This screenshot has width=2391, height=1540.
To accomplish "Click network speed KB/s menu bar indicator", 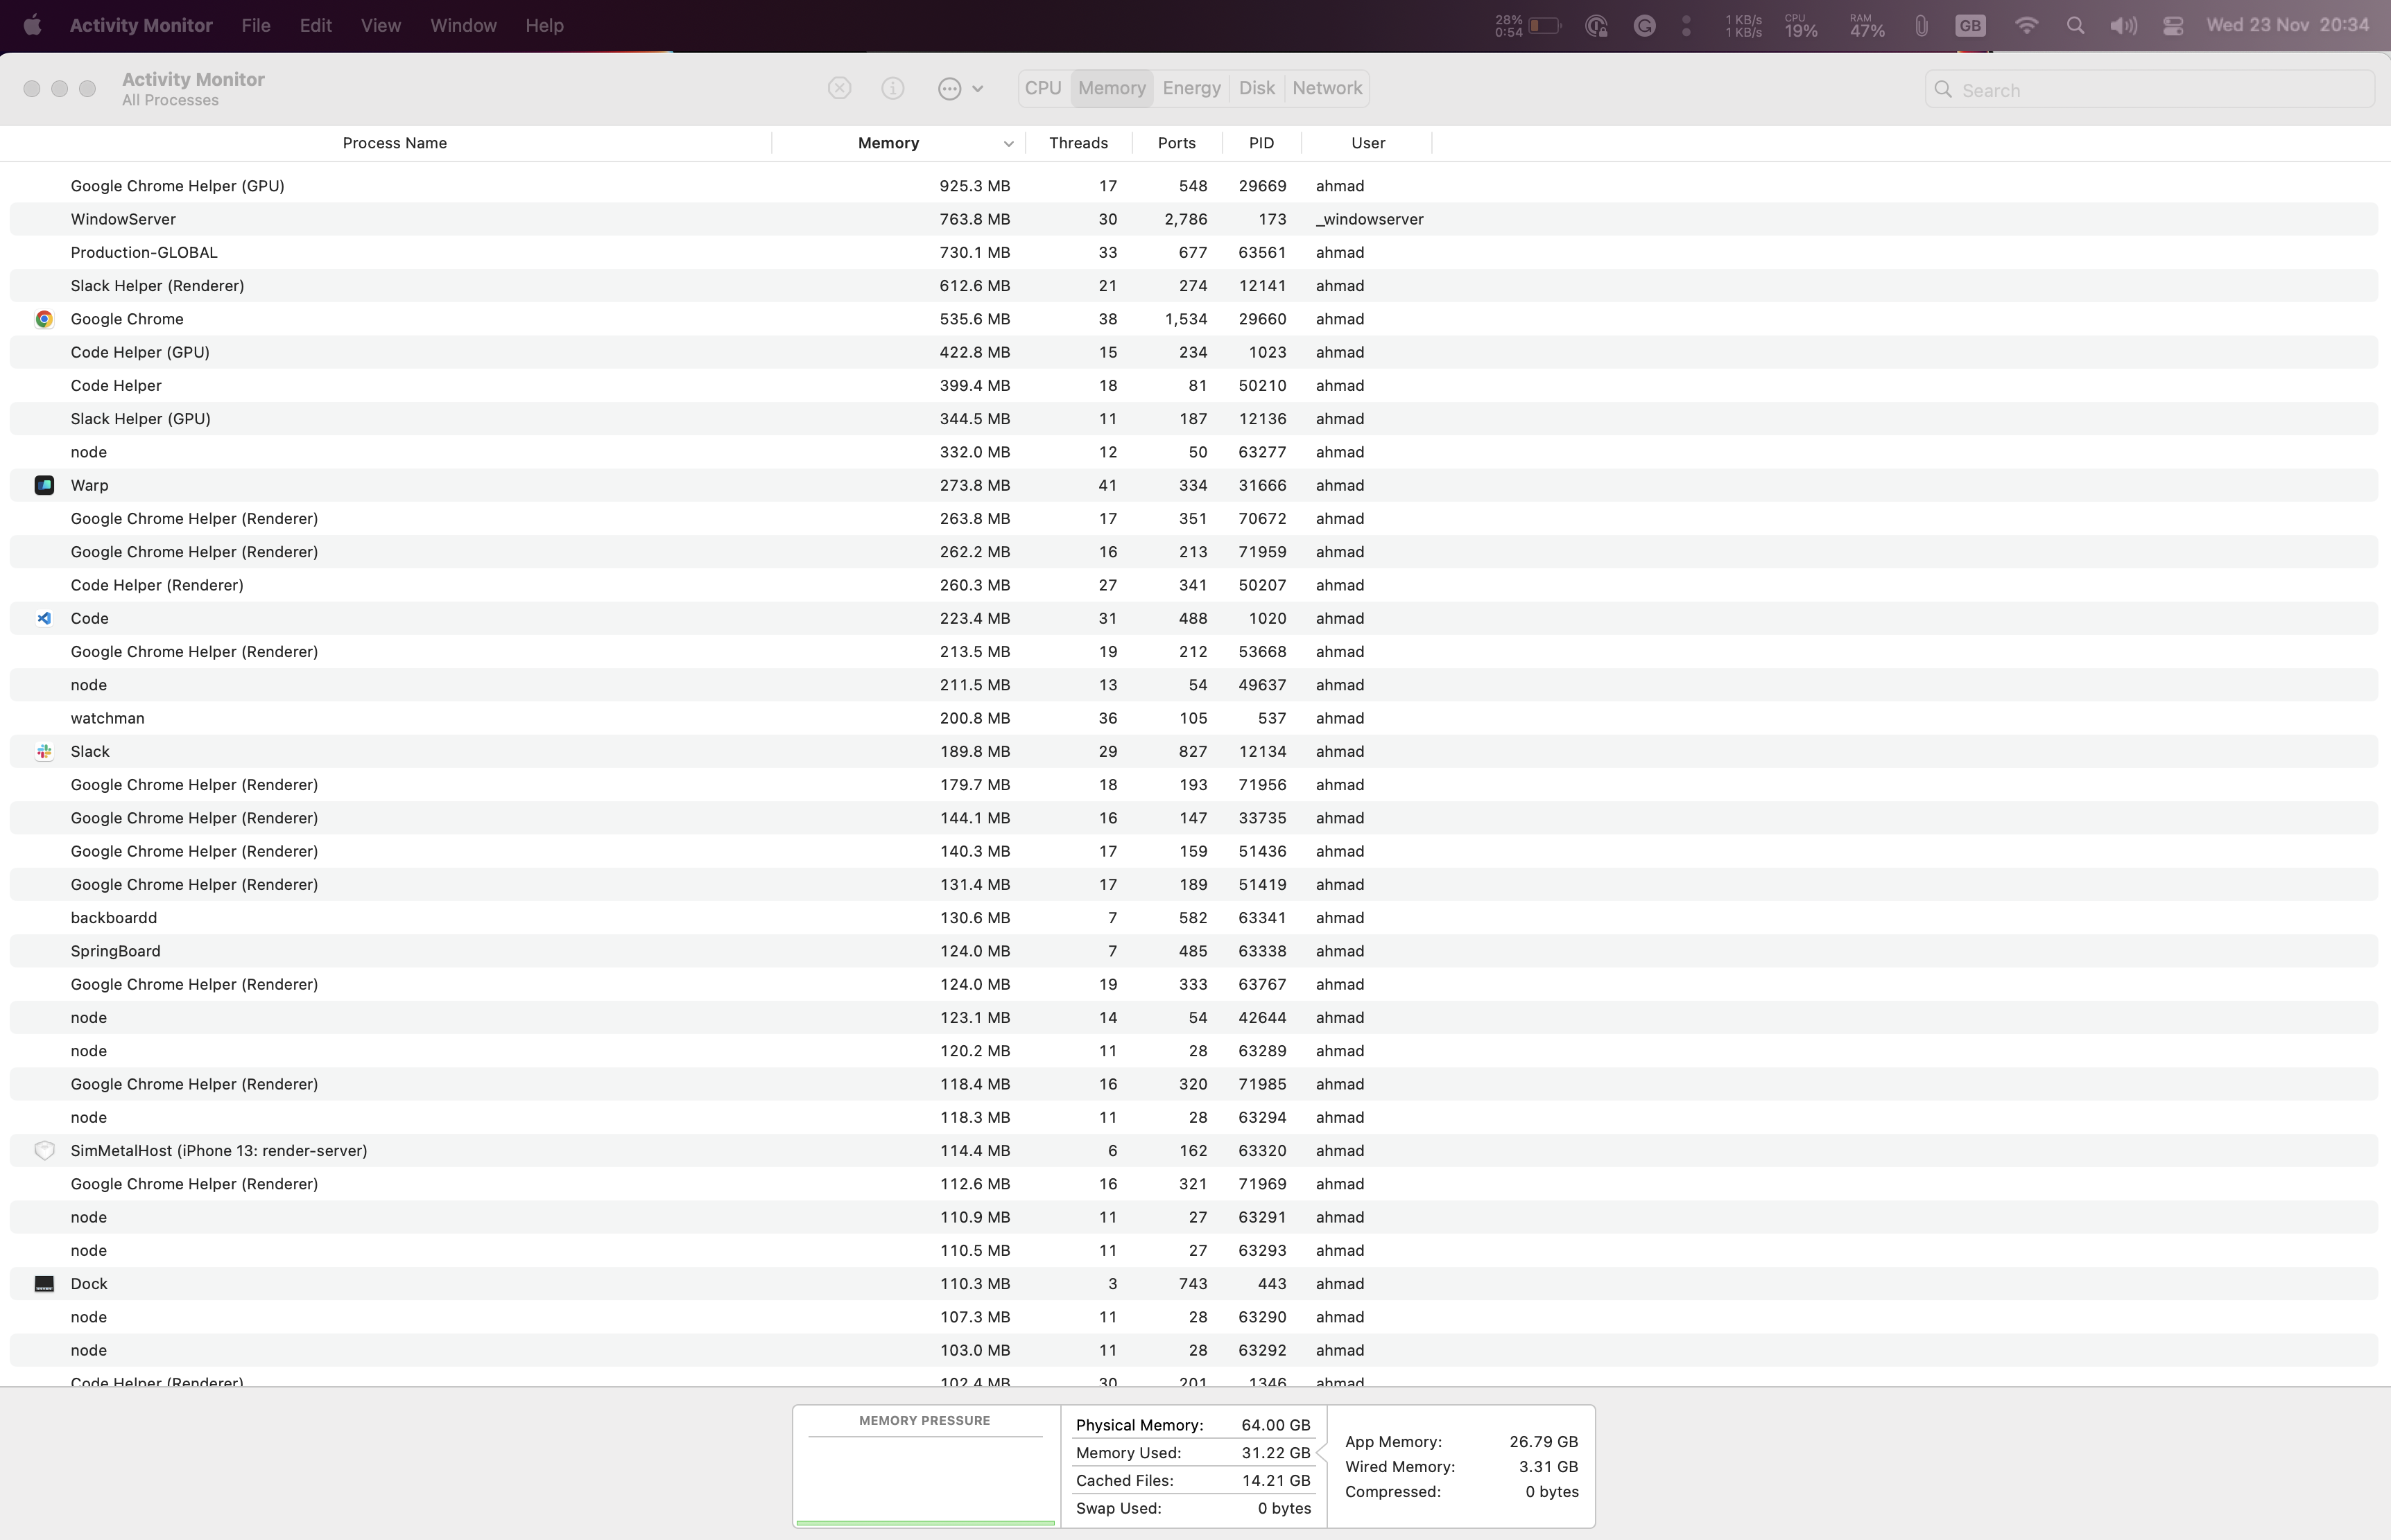I will click(1744, 26).
